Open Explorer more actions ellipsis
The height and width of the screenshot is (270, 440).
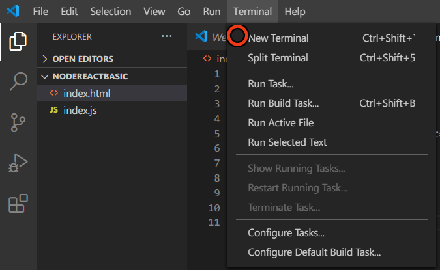click(x=167, y=36)
